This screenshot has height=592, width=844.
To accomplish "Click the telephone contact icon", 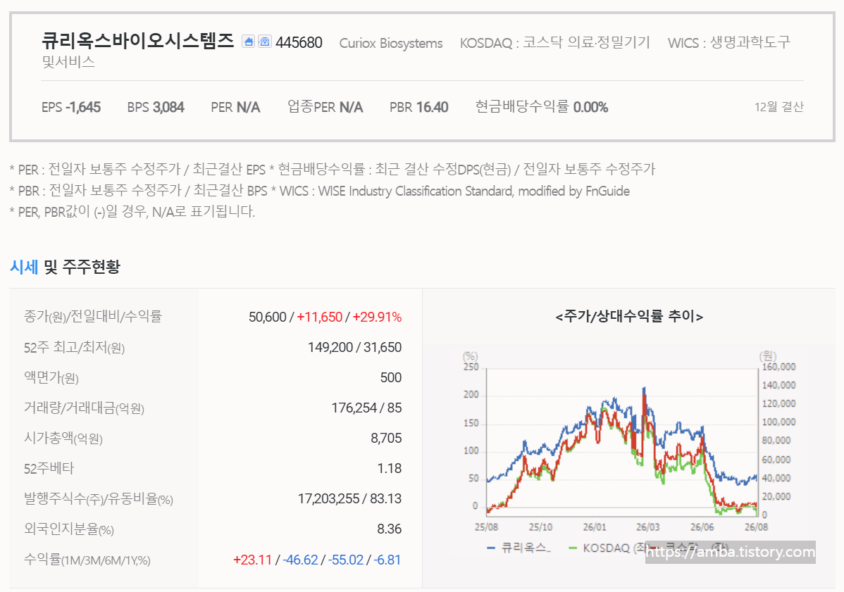I will click(264, 42).
